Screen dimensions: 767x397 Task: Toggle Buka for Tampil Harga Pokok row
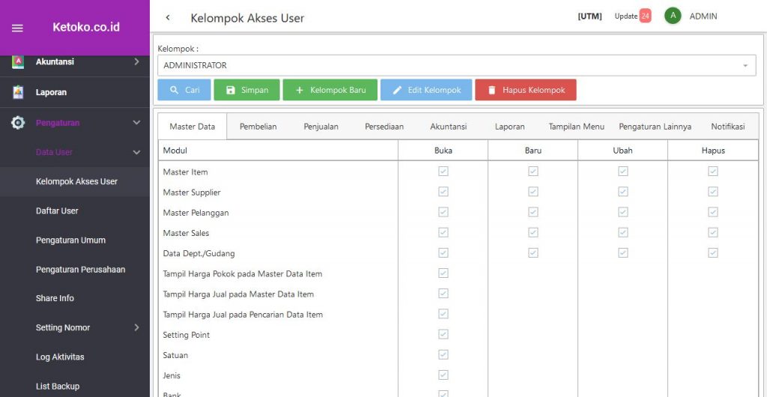tap(443, 273)
